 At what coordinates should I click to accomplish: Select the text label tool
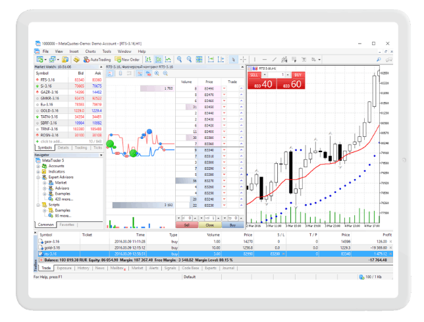tap(304, 59)
